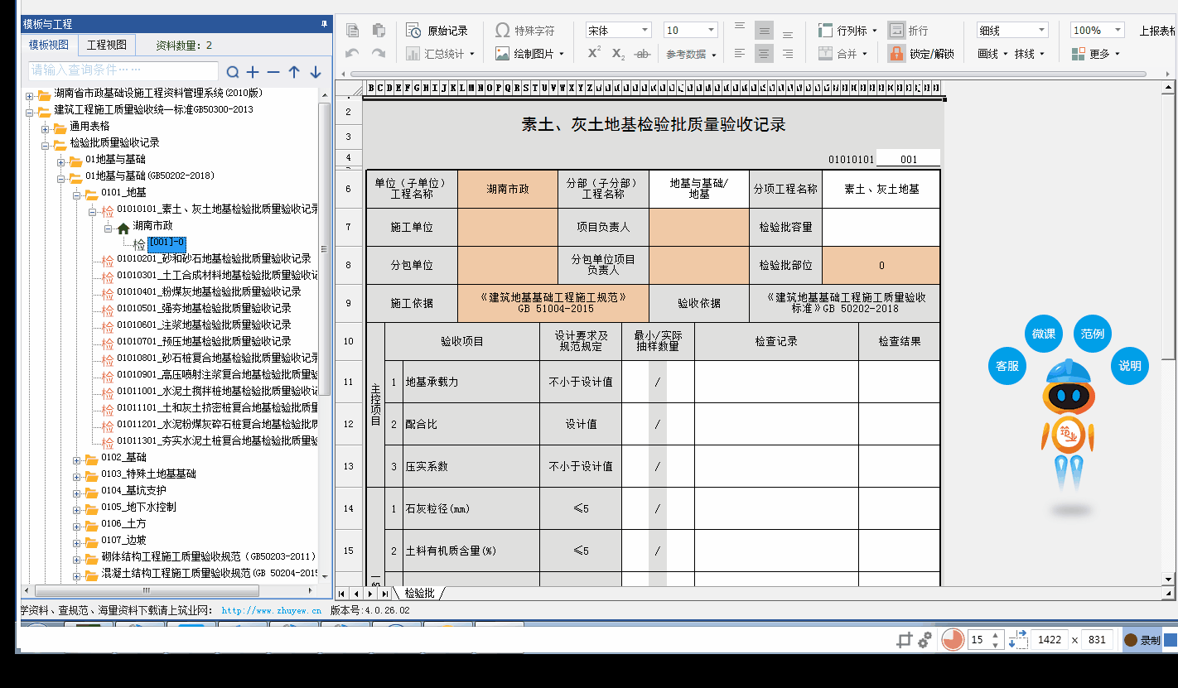The image size is (1178, 688).
Task: Select the 检验批 sheet tab
Action: point(419,593)
